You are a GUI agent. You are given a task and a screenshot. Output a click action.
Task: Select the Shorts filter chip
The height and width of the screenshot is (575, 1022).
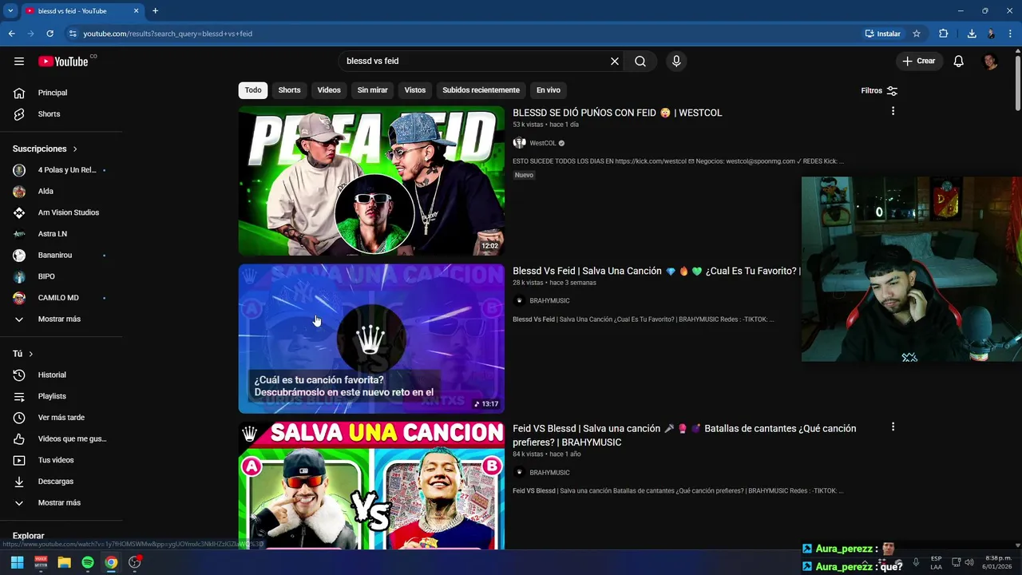coord(289,90)
